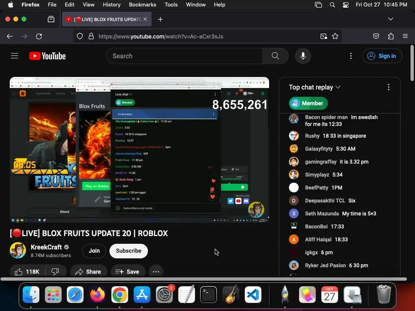415x311 pixels.
Task: Share the video
Action: [88, 272]
